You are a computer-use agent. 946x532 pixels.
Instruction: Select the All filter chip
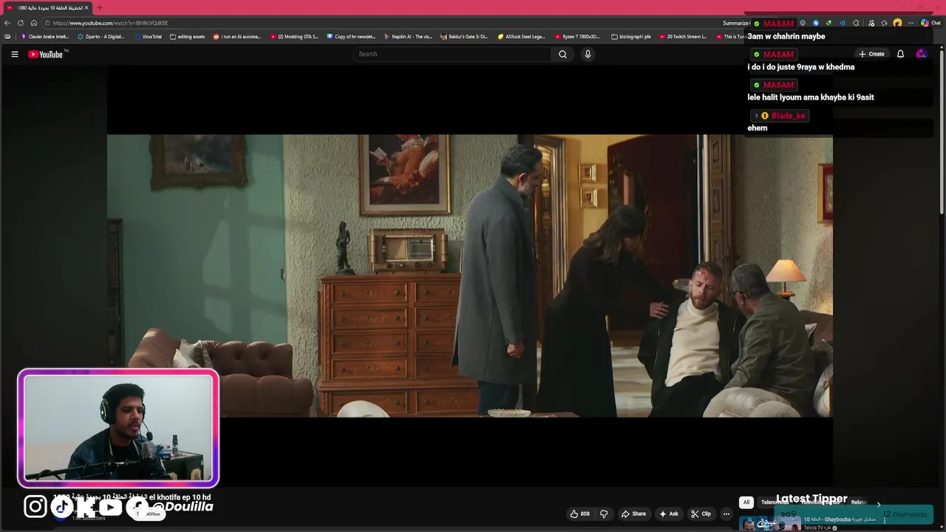[746, 502]
